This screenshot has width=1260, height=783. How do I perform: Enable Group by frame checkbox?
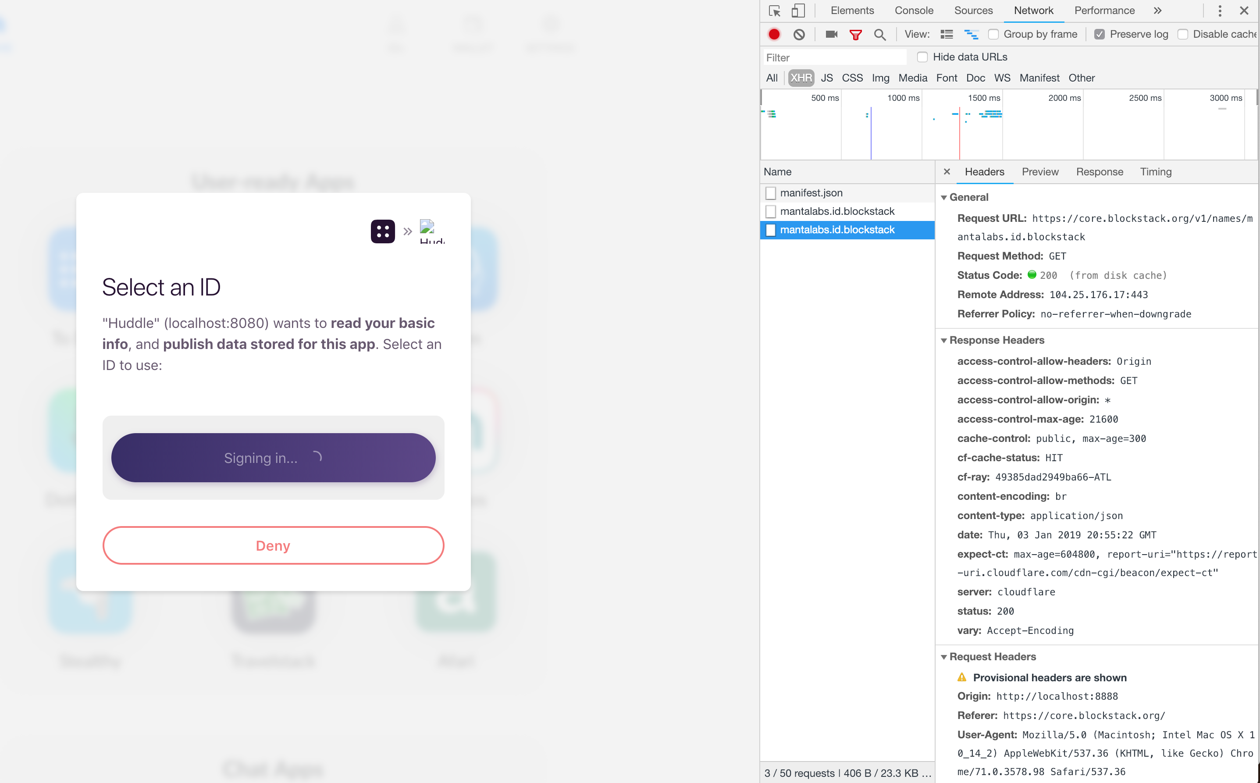993,34
